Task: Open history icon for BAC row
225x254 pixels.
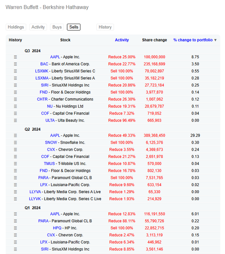Action: coord(15,64)
